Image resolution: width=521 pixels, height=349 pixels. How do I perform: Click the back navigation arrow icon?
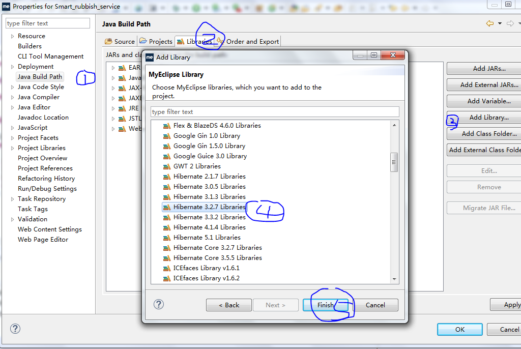(x=490, y=23)
